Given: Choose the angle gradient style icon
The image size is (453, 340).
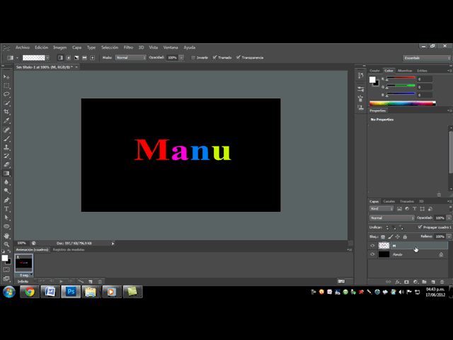Looking at the screenshot, I should click(x=76, y=58).
